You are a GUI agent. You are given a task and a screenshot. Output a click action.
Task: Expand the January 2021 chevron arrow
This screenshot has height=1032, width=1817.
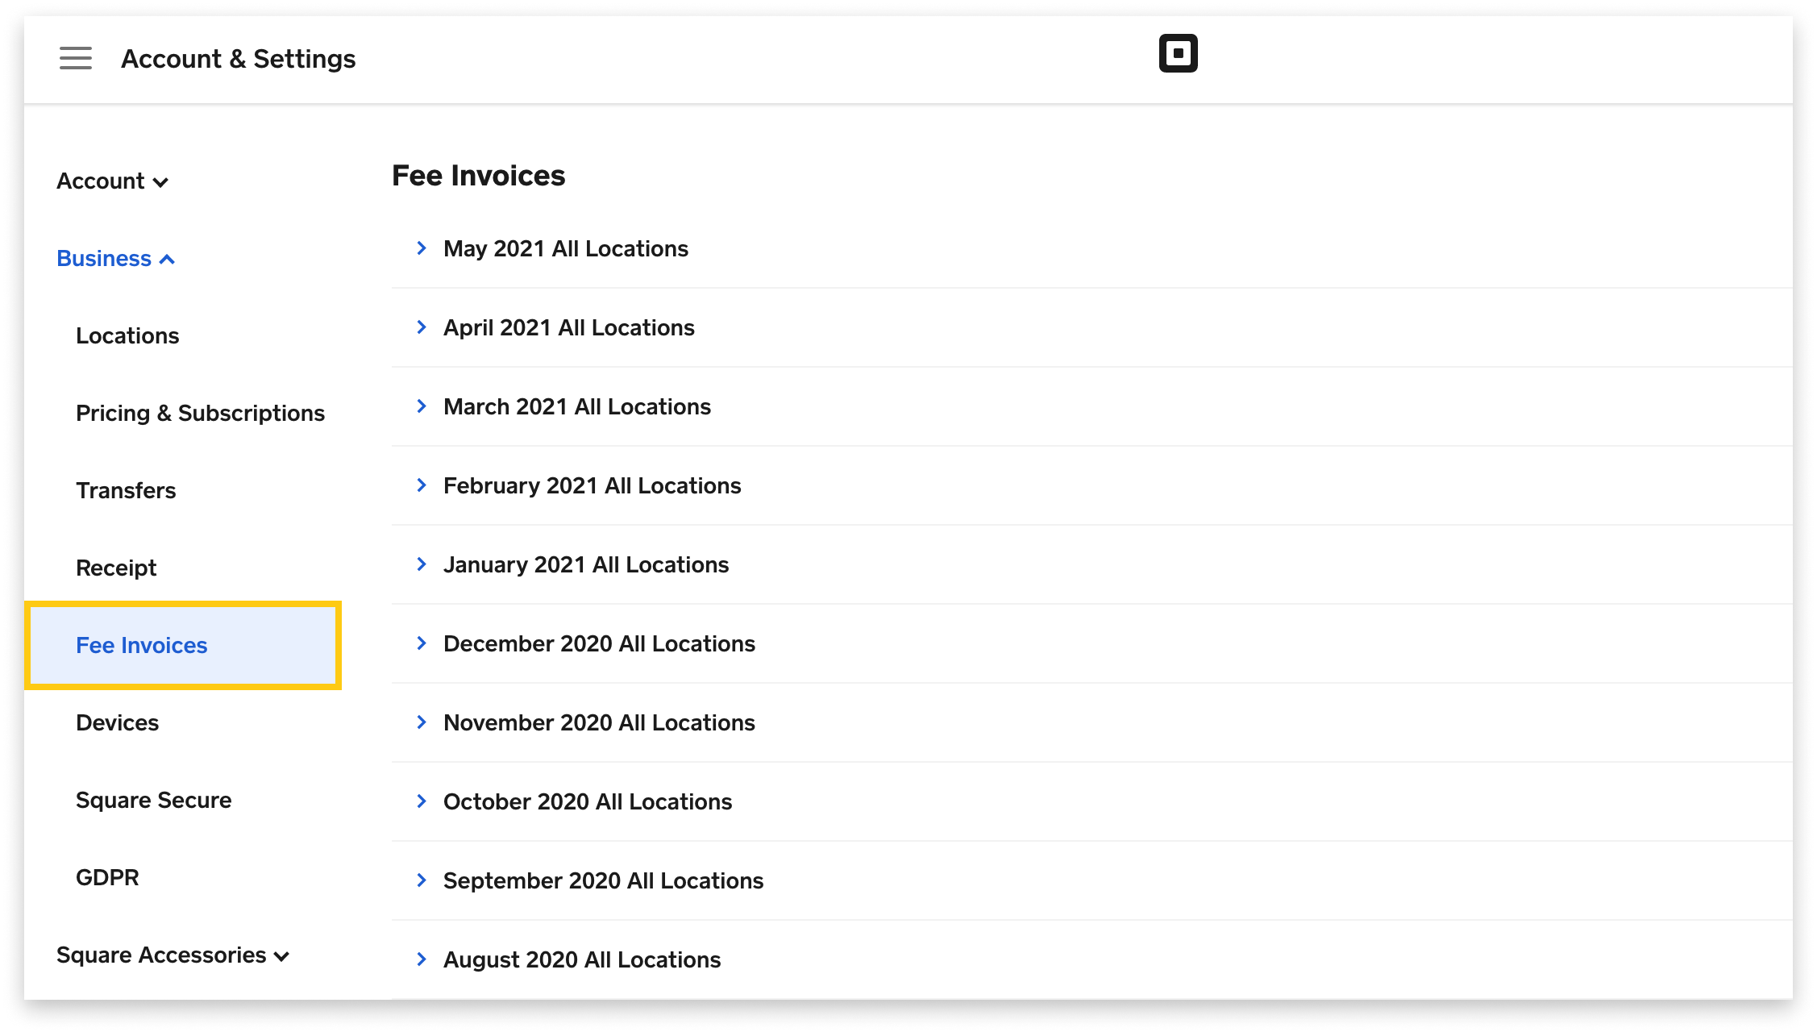(421, 564)
